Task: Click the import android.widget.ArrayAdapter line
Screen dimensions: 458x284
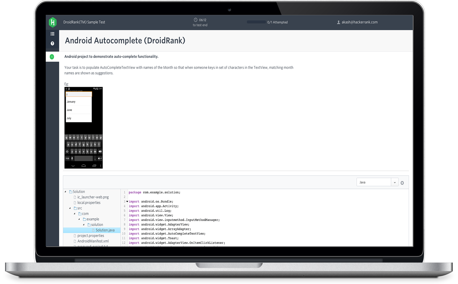Action: click(160, 229)
